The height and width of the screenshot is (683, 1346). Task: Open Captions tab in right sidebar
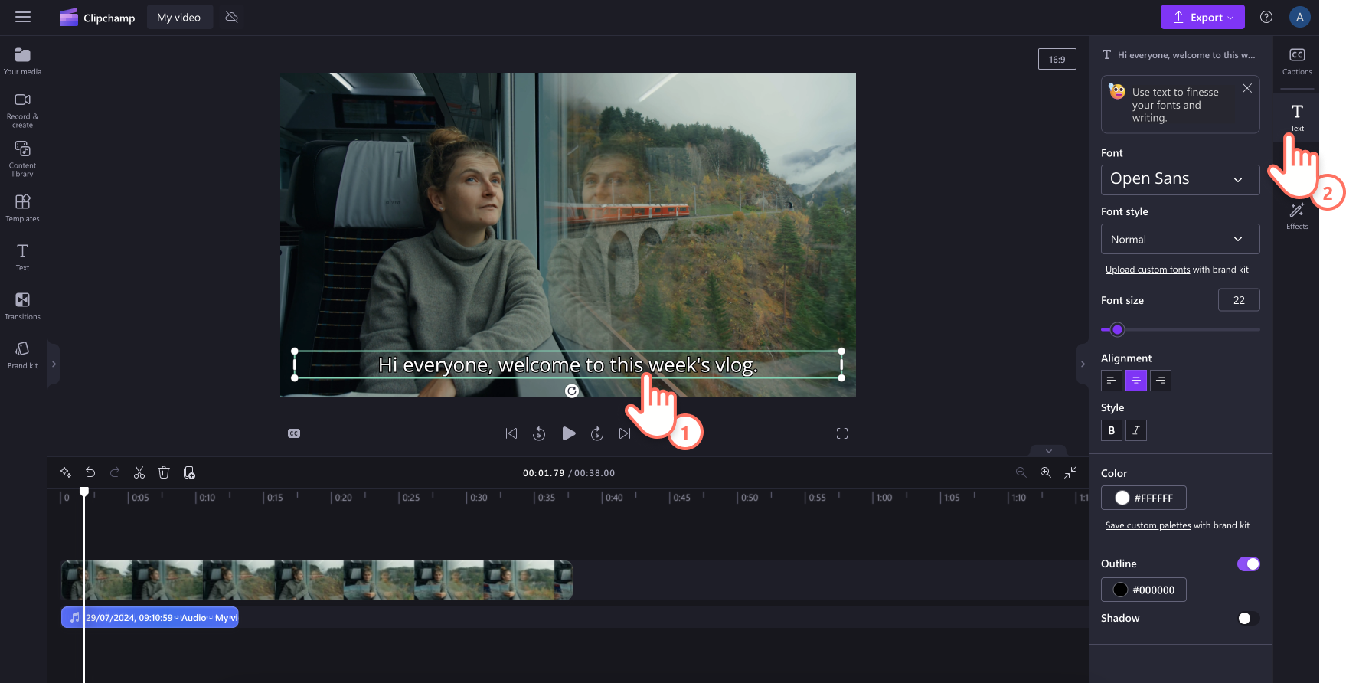(1297, 61)
